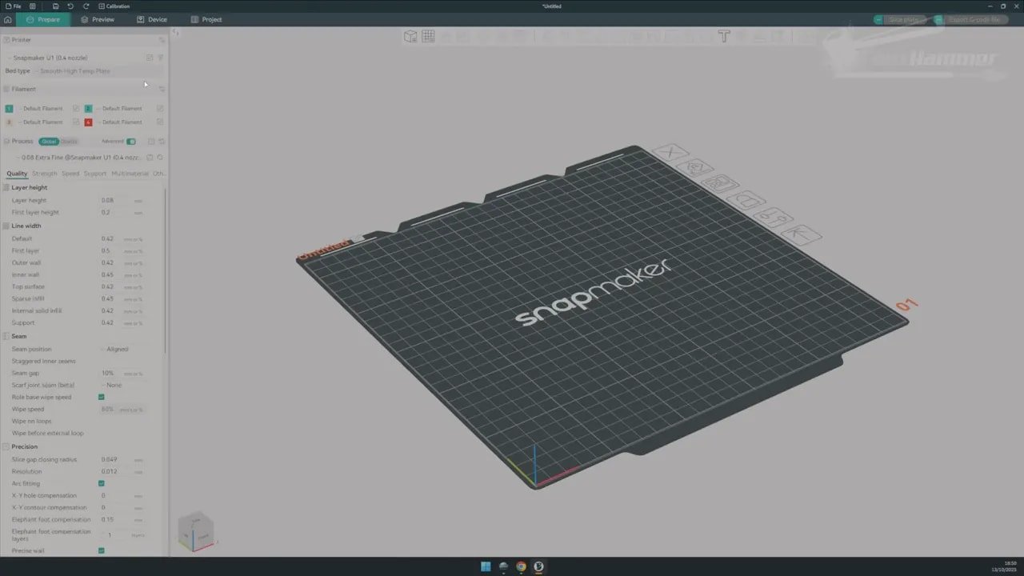This screenshot has width=1024, height=576.
Task: Click the Add model cube icon
Action: [x=410, y=36]
